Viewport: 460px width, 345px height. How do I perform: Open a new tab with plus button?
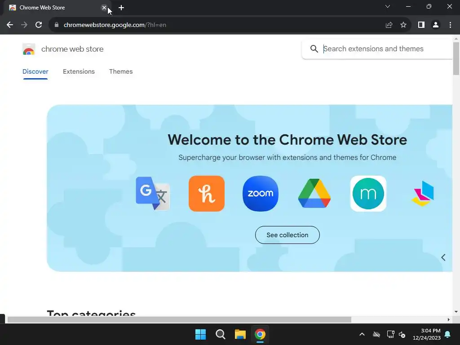coord(121,8)
